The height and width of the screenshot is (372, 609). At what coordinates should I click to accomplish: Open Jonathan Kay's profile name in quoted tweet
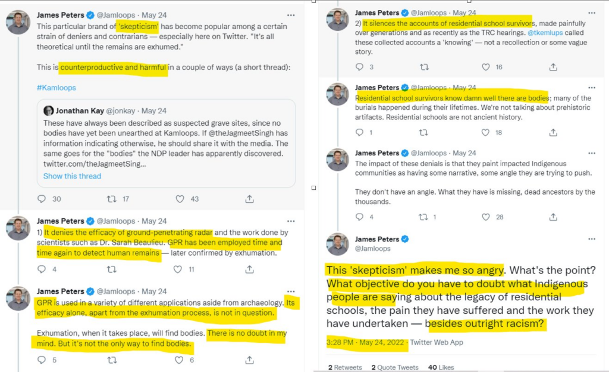(80, 111)
